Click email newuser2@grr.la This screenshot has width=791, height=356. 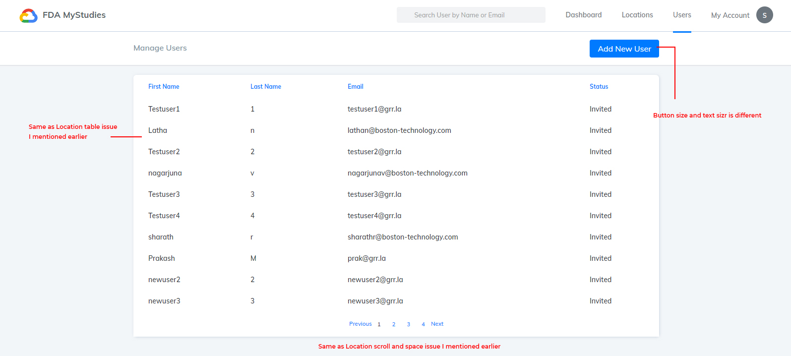(375, 280)
